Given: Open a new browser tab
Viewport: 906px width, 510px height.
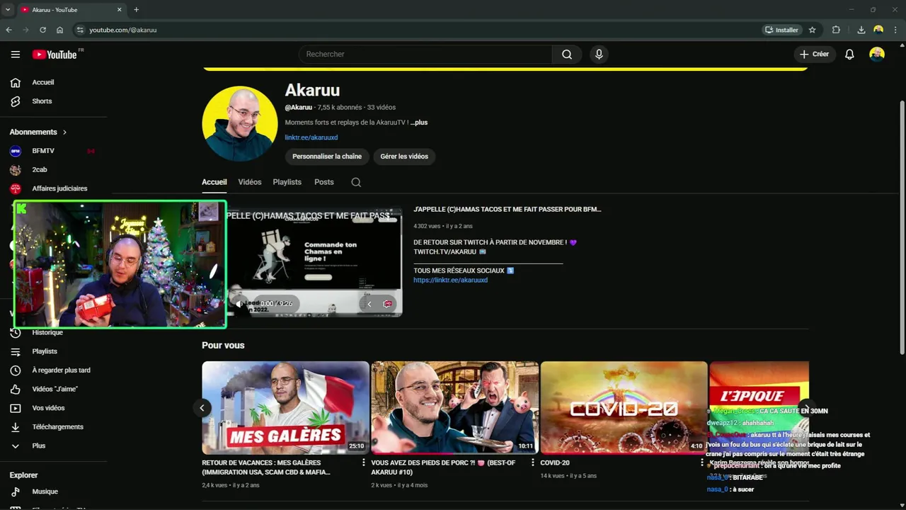Looking at the screenshot, I should [137, 10].
